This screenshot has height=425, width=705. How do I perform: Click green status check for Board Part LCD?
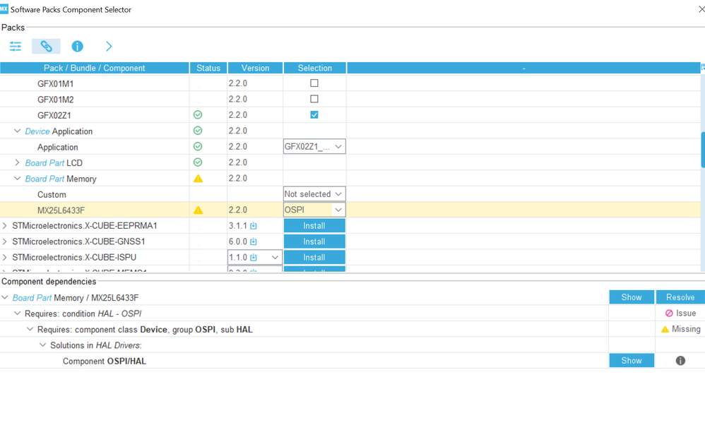198,162
